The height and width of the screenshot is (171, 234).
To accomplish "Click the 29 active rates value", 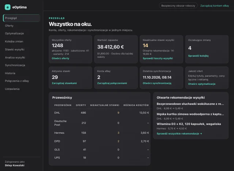I will [55, 77].
